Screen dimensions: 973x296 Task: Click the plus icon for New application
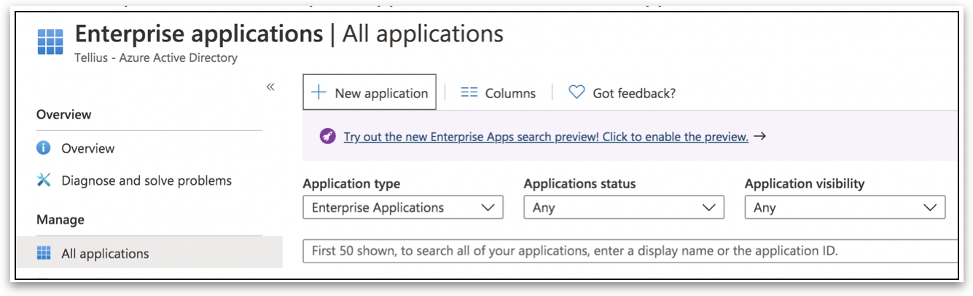pyautogui.click(x=319, y=92)
